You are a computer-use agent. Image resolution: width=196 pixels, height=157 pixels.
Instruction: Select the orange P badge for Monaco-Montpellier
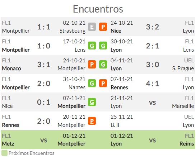pyautogui.click(x=92, y=65)
